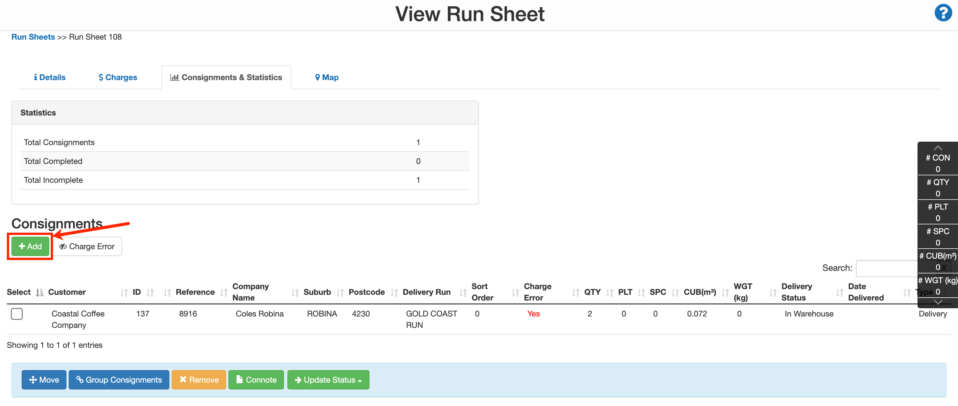958x406 pixels.
Task: Click the eye-slash icon beside Charge Error
Action: (x=64, y=246)
